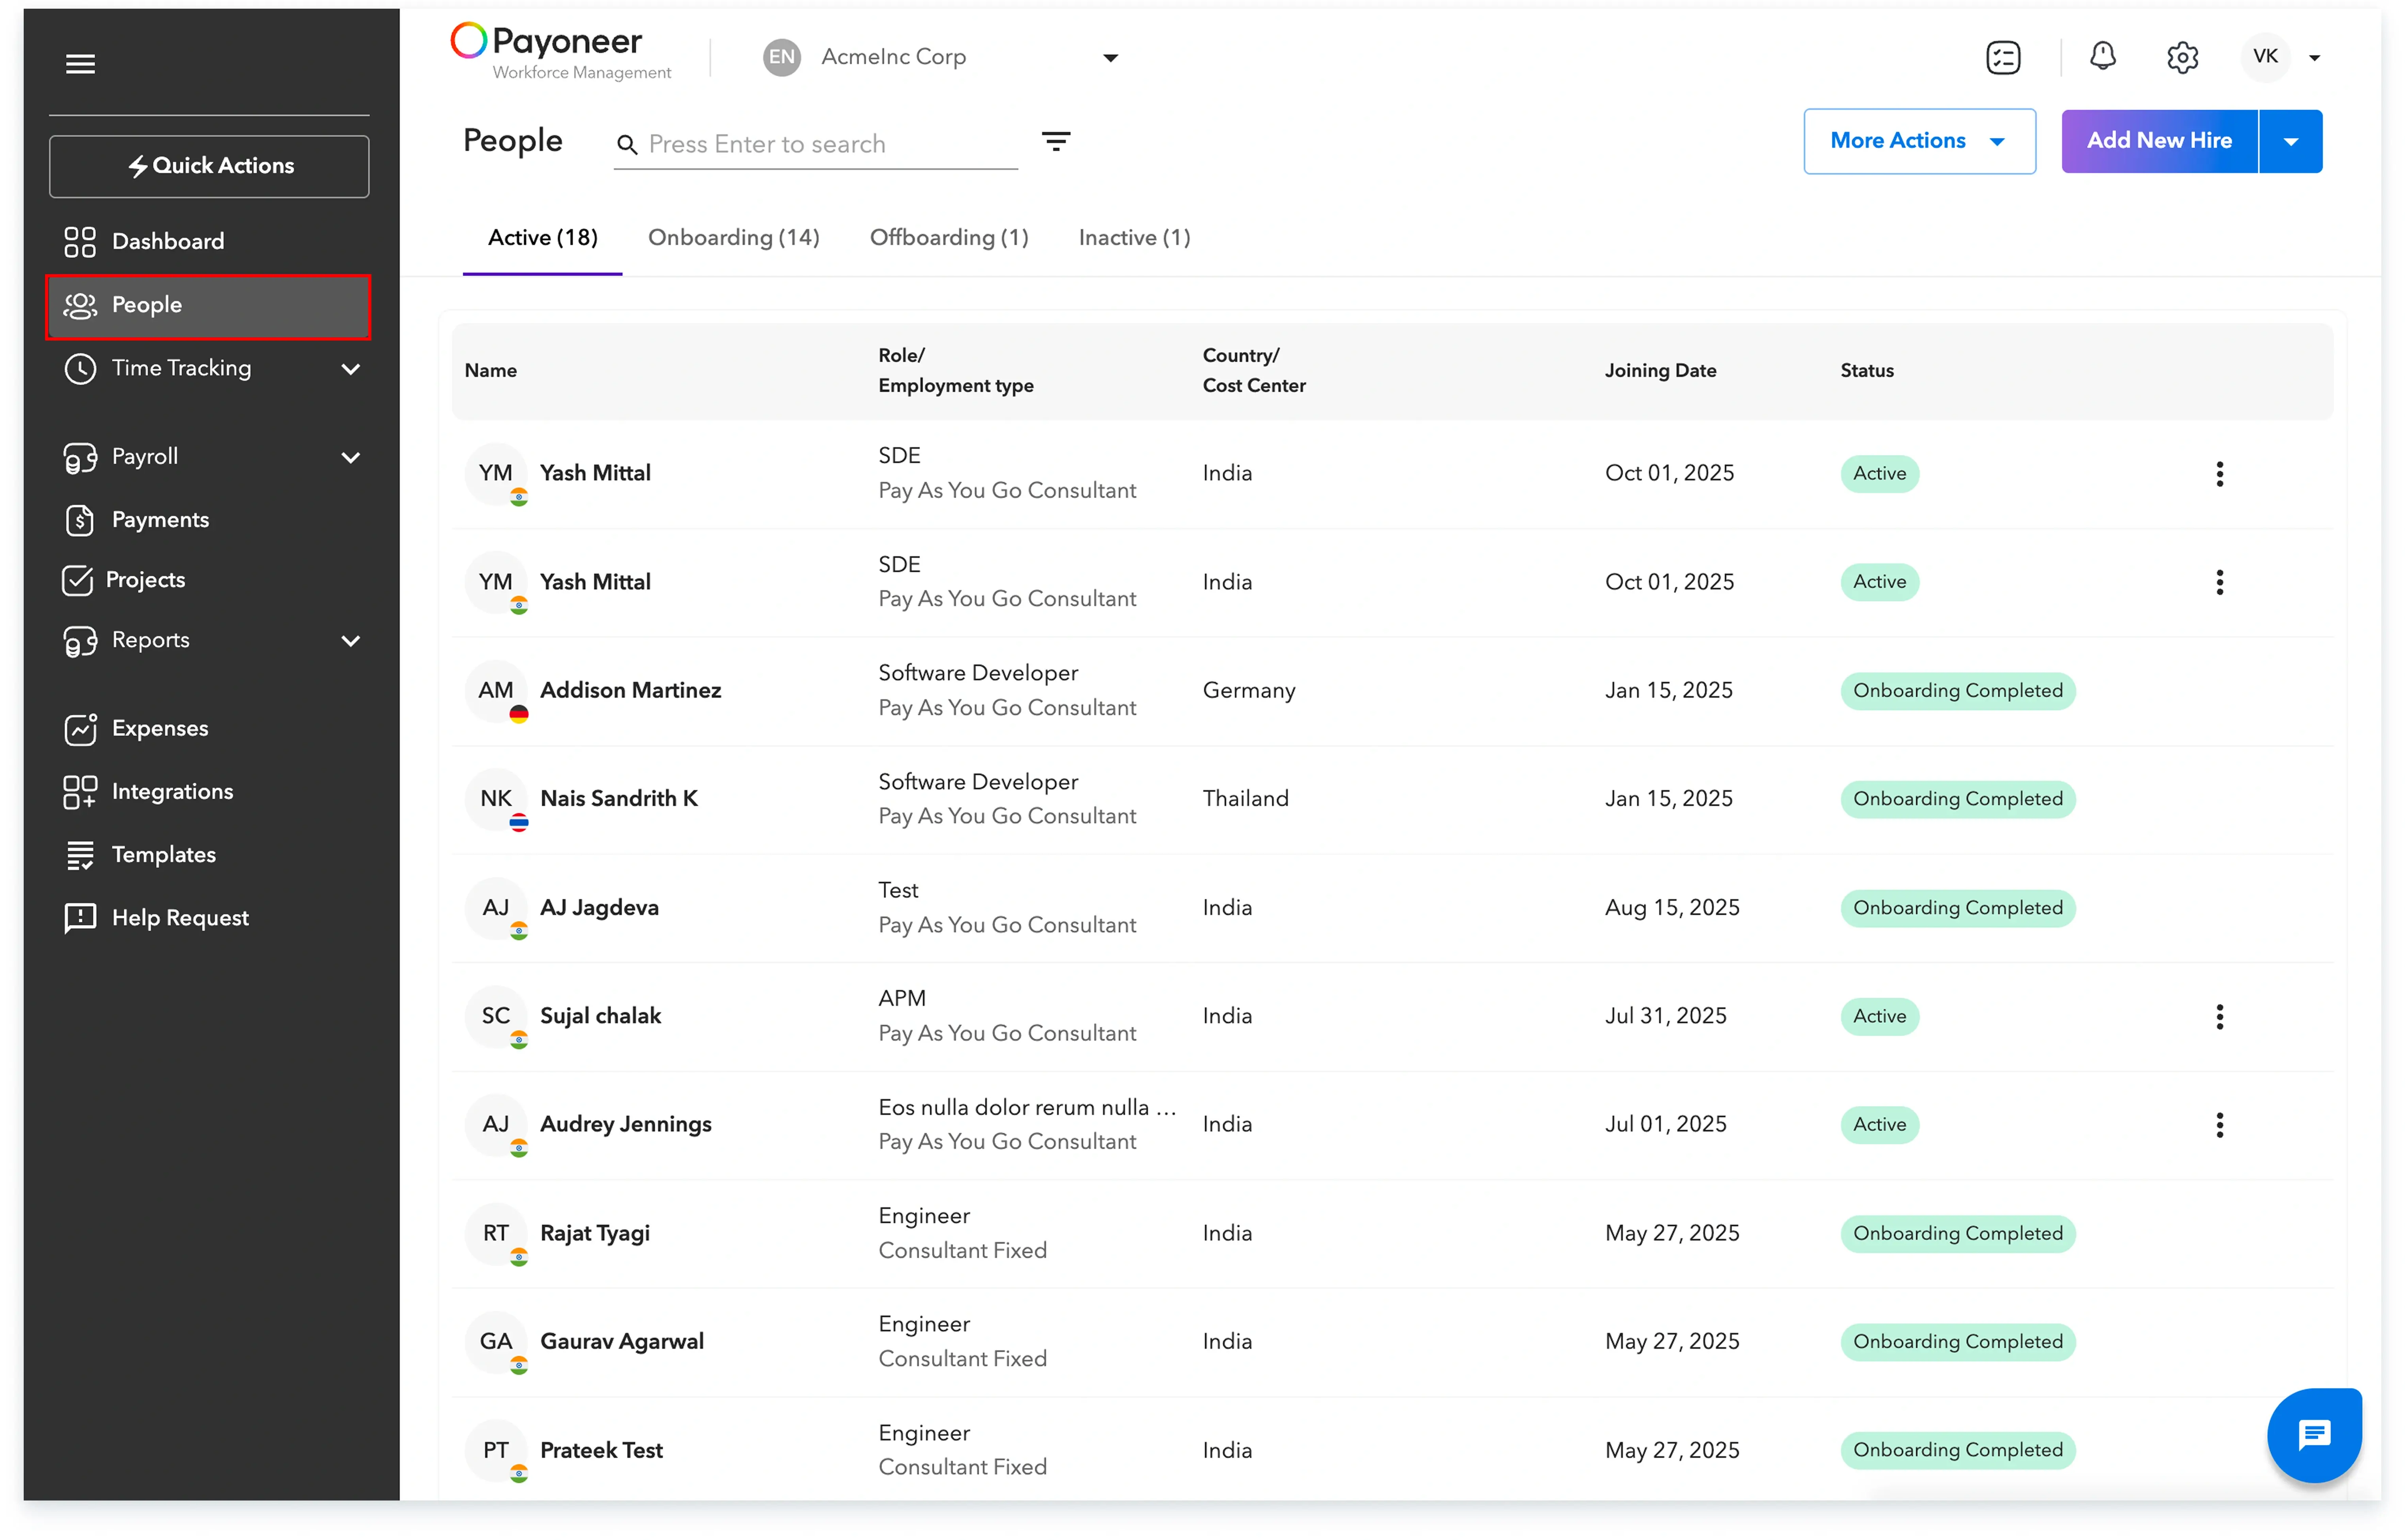Screen dimensions: 2405x1540
Task: Open the hamburger menu icon
Action: pos(80,64)
